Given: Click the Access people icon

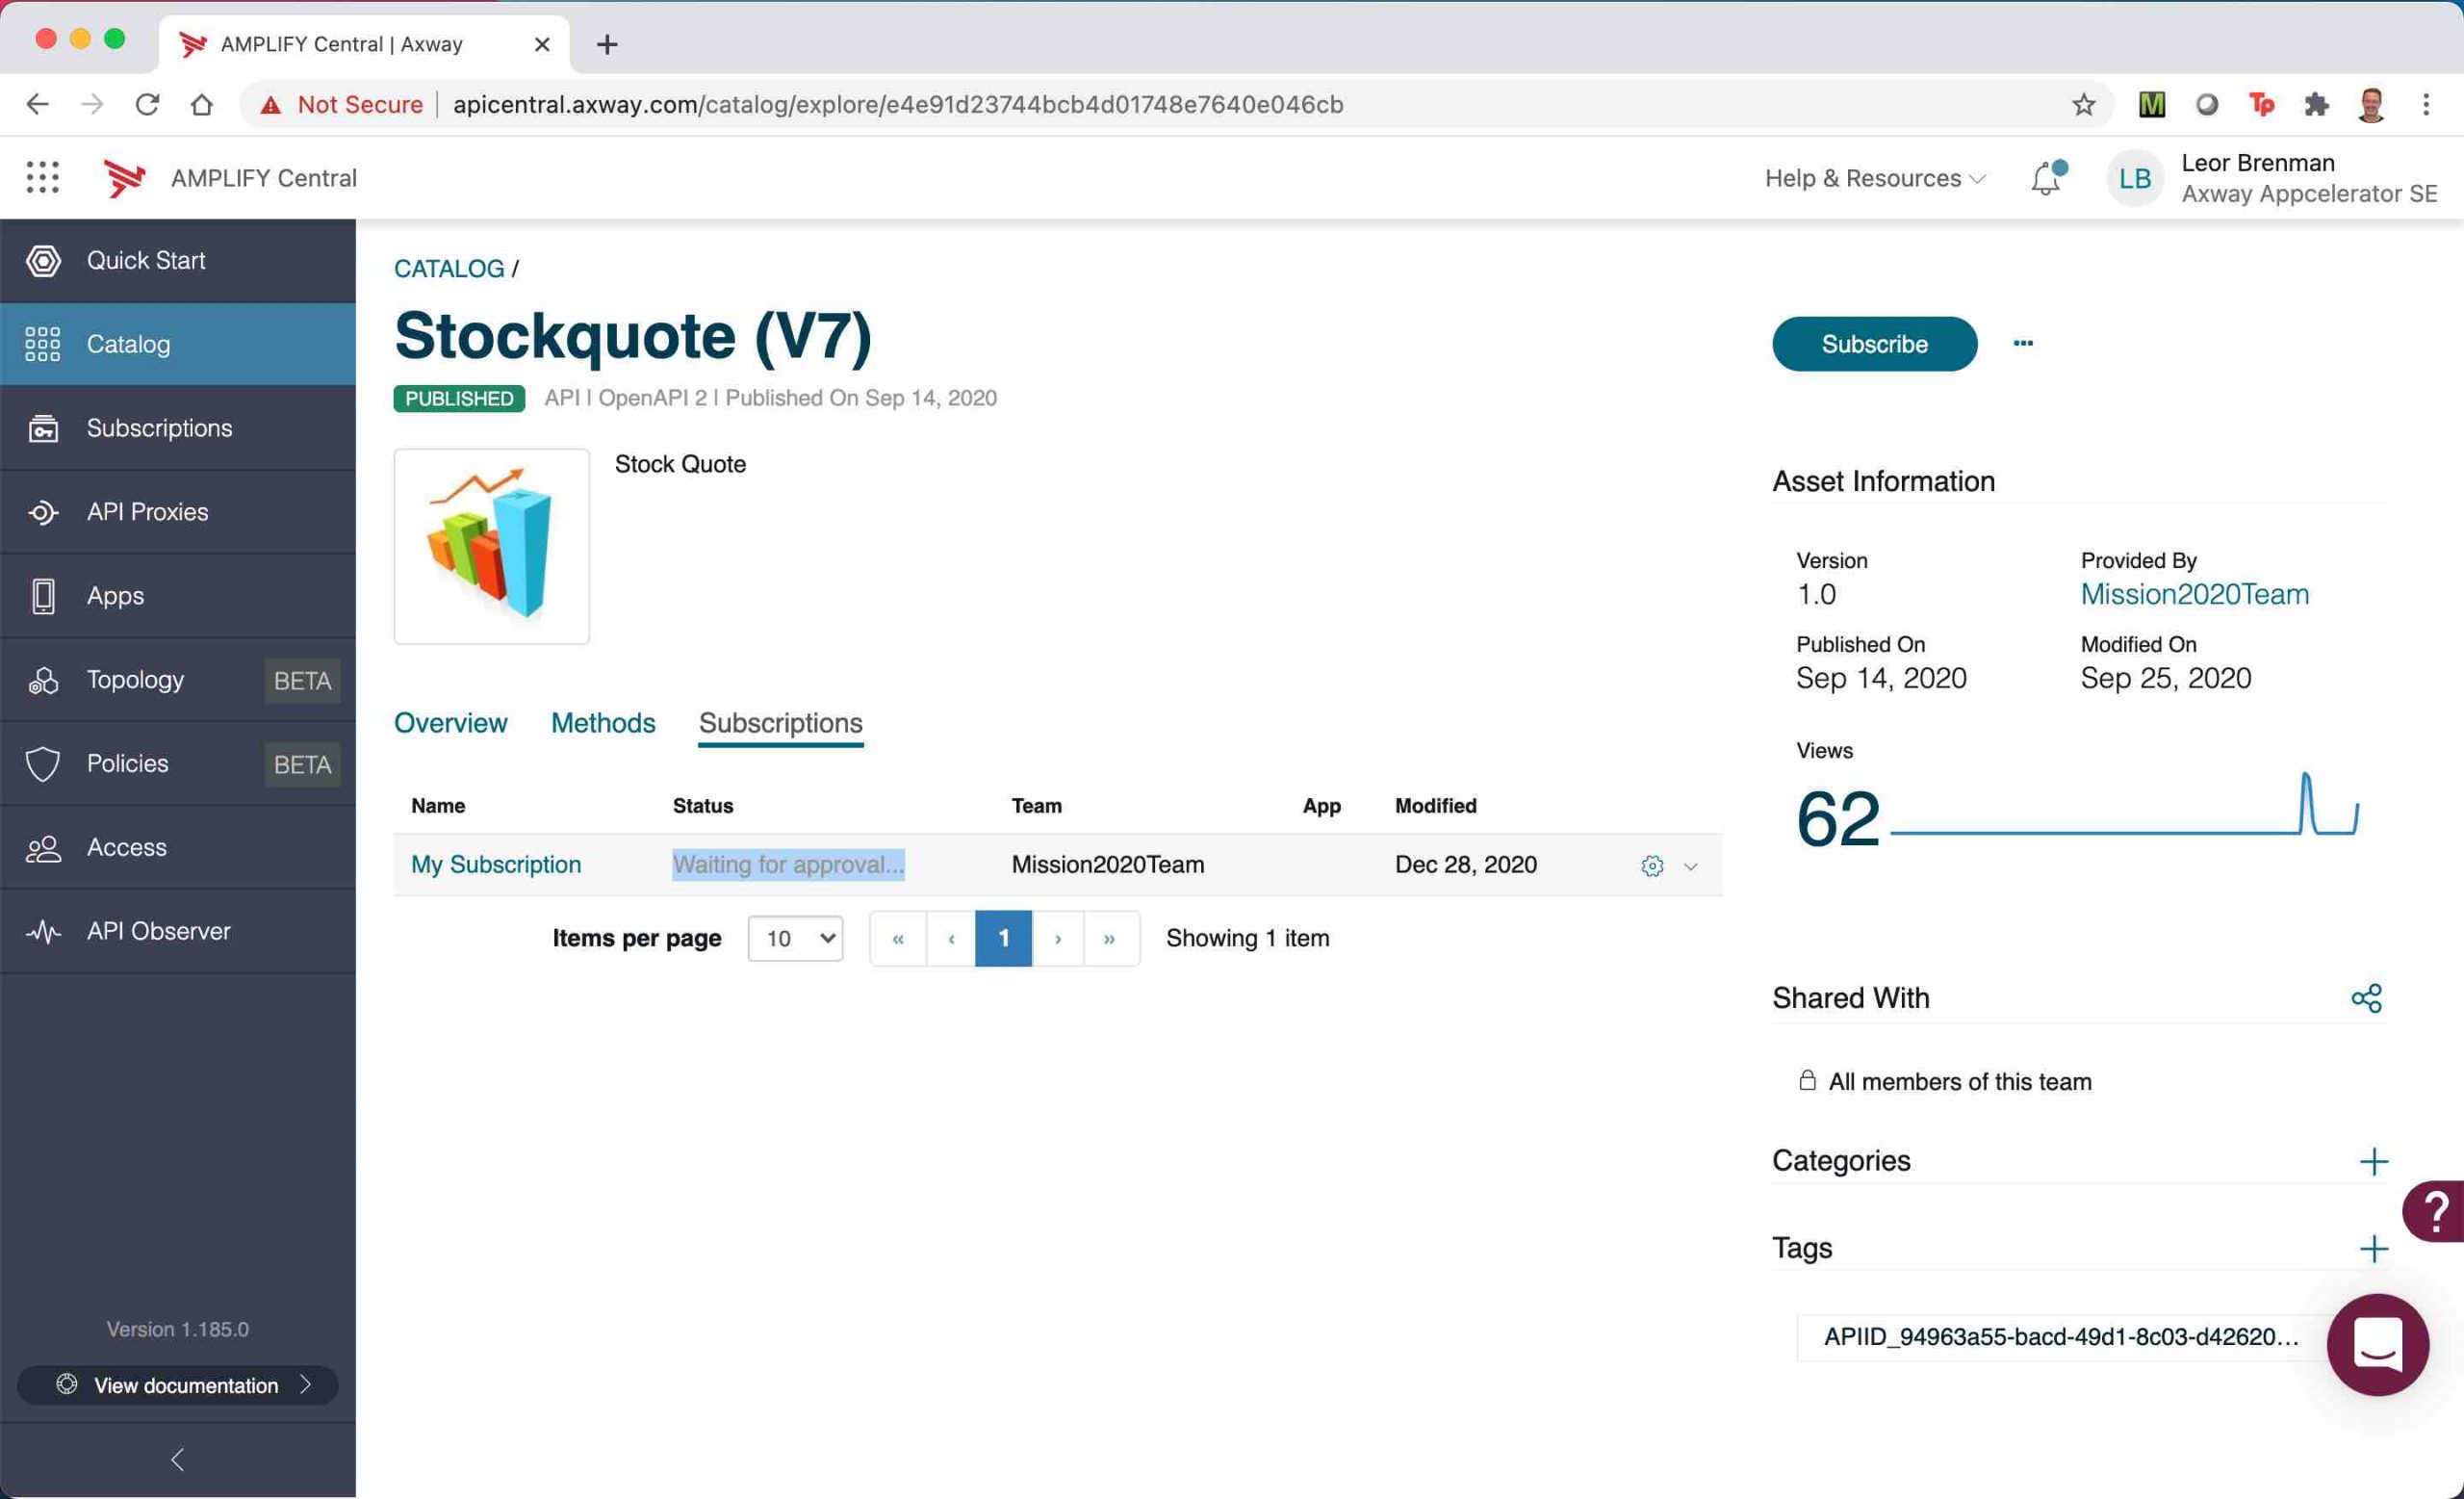Looking at the screenshot, I should tap(43, 849).
